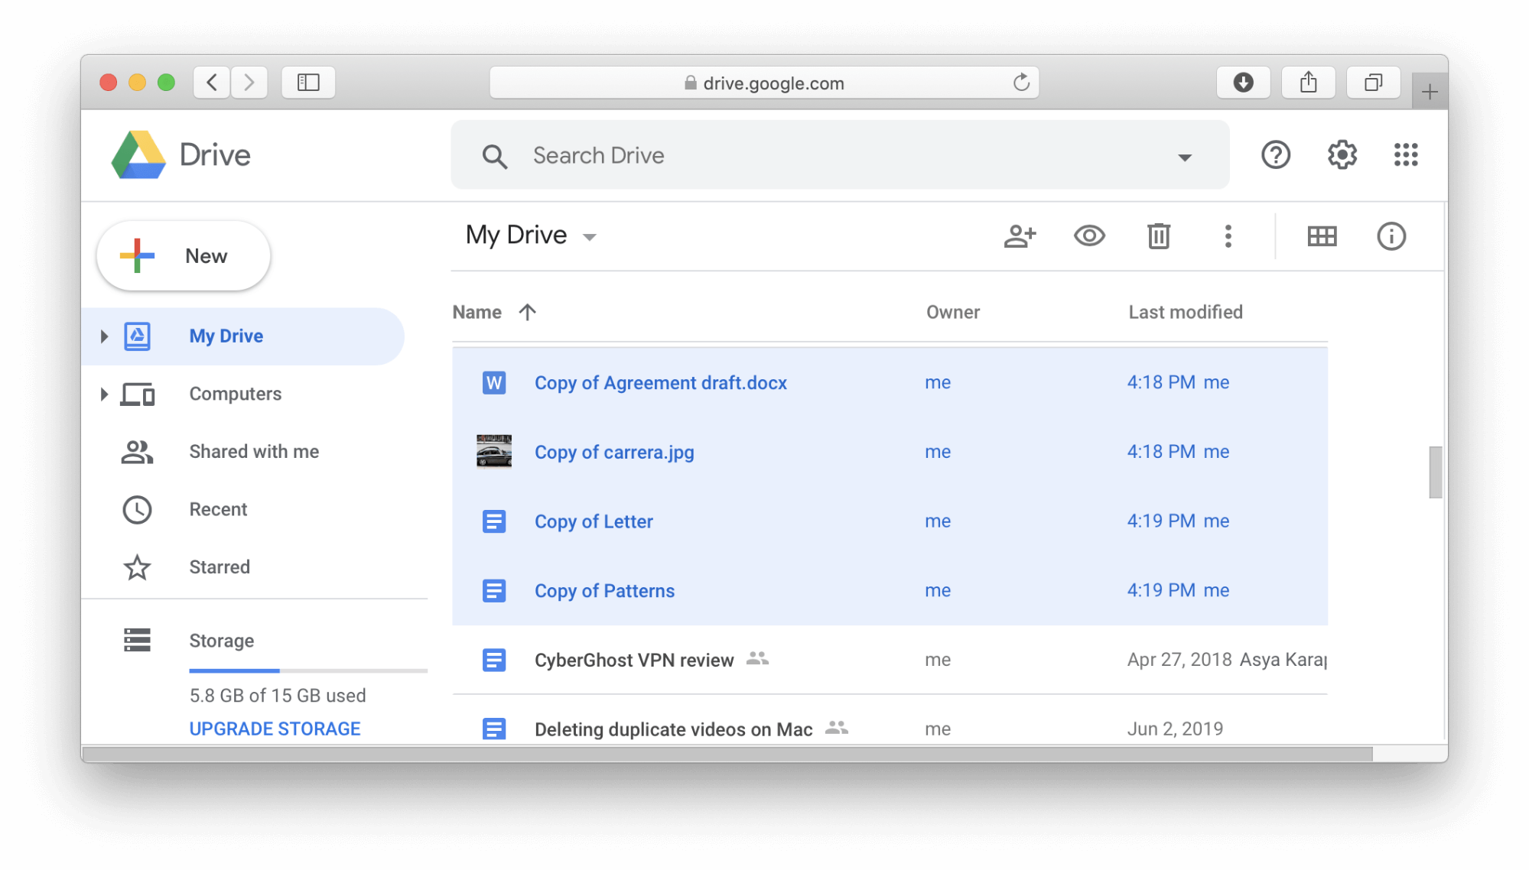Click the Add People sharing icon
Image resolution: width=1529 pixels, height=870 pixels.
(1017, 233)
